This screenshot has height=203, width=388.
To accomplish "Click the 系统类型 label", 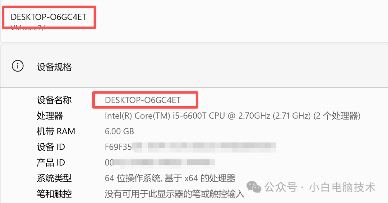I will (x=54, y=178).
